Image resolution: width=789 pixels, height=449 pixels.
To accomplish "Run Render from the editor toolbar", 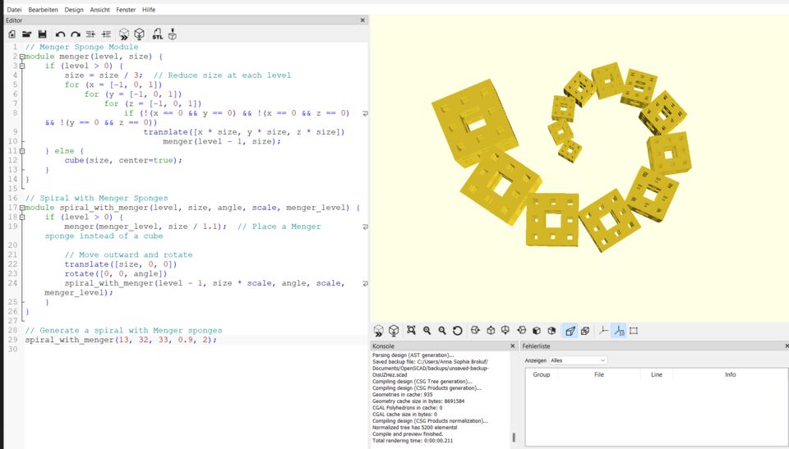I will tap(140, 34).
